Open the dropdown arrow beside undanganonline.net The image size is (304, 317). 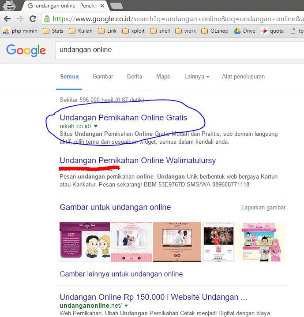coord(126,305)
